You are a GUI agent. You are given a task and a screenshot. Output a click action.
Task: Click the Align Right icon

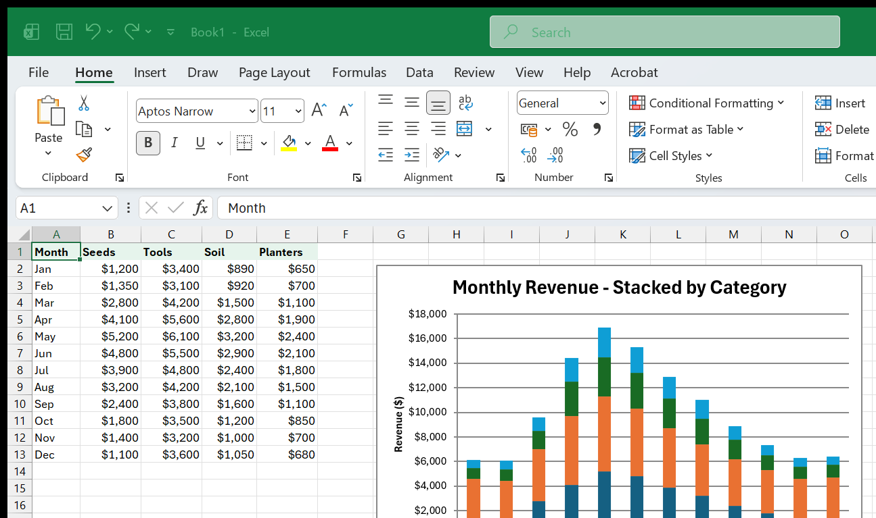pyautogui.click(x=438, y=128)
